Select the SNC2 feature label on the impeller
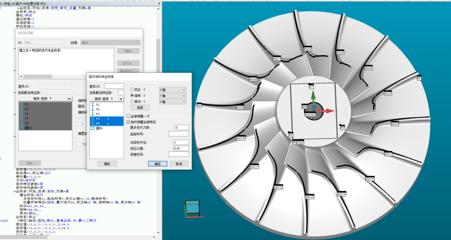The image size is (451, 240). pyautogui.click(x=395, y=124)
